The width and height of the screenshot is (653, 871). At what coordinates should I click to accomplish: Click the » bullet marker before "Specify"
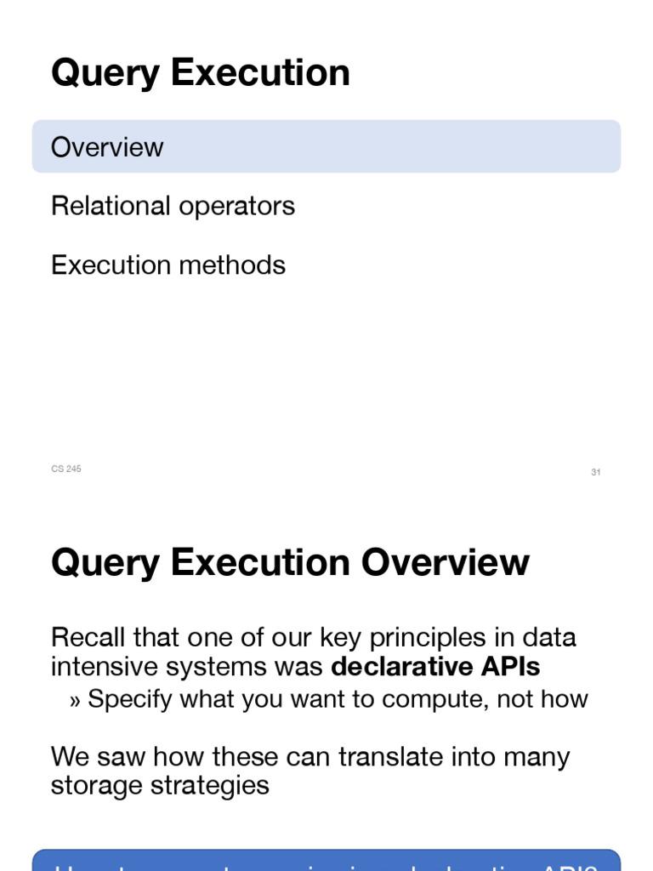pos(75,700)
